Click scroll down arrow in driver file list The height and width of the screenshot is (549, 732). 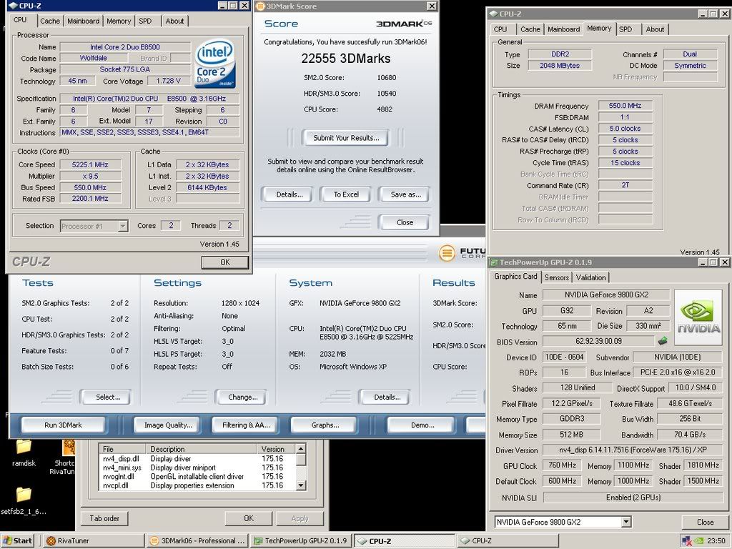(301, 485)
